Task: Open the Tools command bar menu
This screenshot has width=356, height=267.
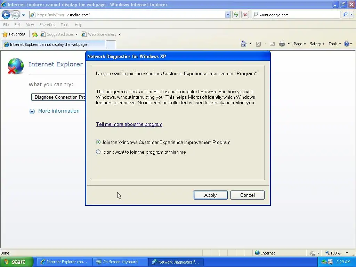Action: (334, 44)
